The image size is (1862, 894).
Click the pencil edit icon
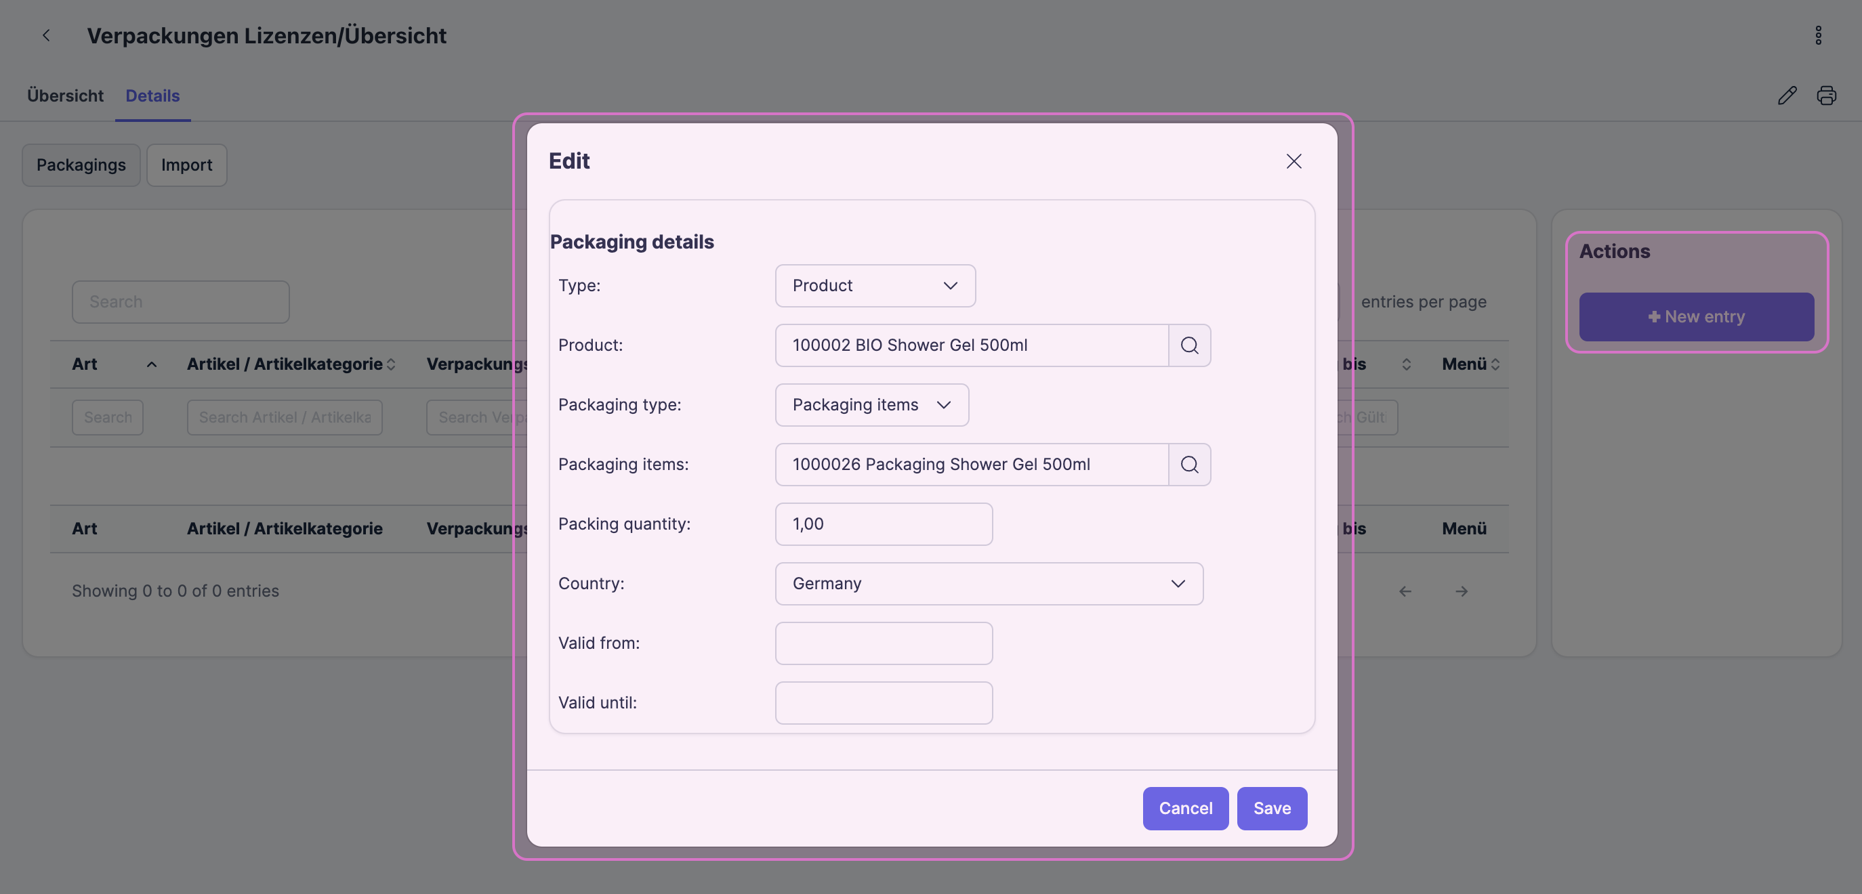pos(1787,95)
